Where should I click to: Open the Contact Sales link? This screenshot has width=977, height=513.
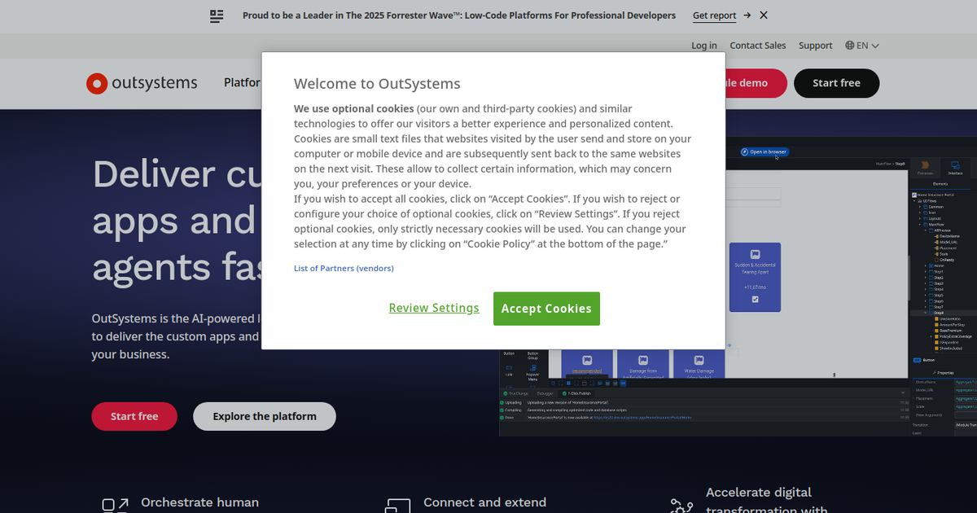coord(758,46)
